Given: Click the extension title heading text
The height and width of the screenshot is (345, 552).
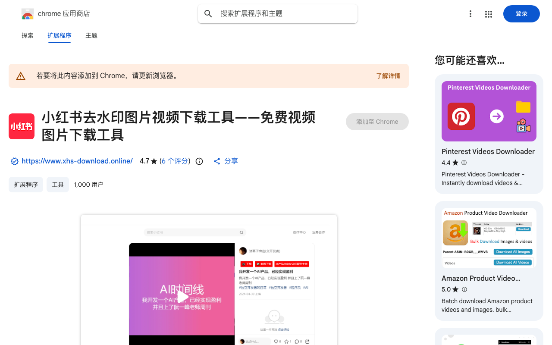Looking at the screenshot, I should point(179,126).
